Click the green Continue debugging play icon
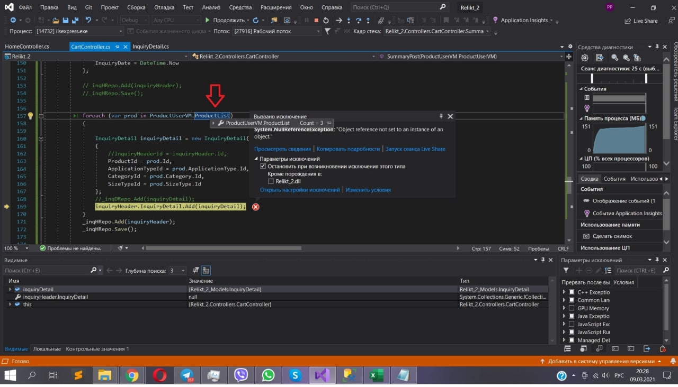Screen dimensions: 678x387 point(208,20)
